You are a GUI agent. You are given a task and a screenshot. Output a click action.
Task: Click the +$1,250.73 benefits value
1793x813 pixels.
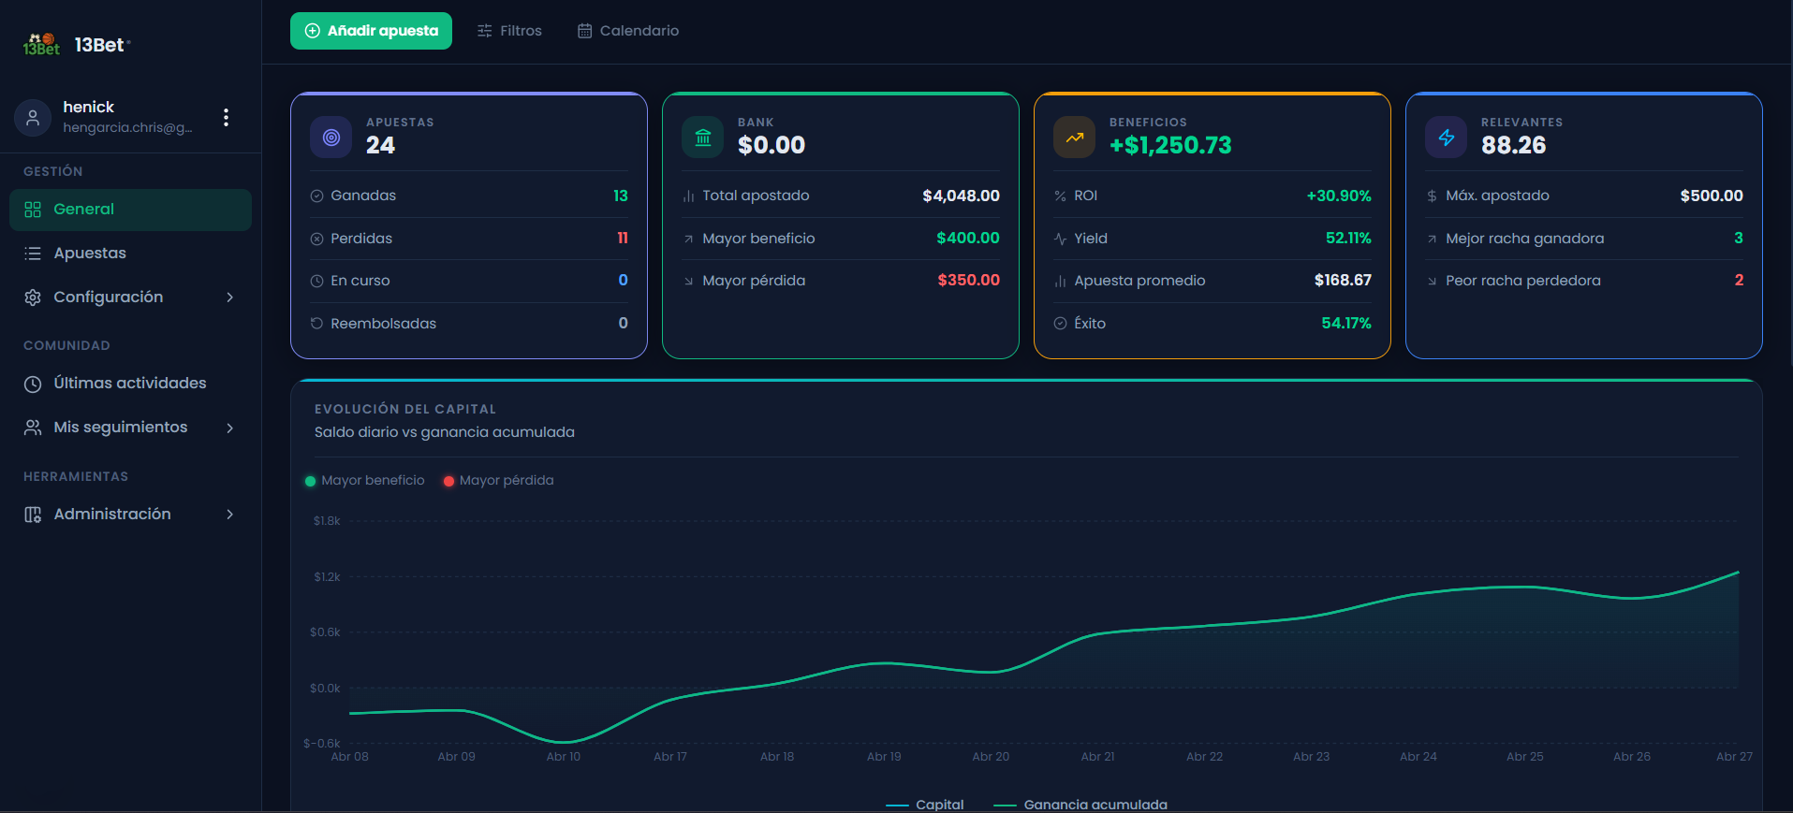[1170, 145]
